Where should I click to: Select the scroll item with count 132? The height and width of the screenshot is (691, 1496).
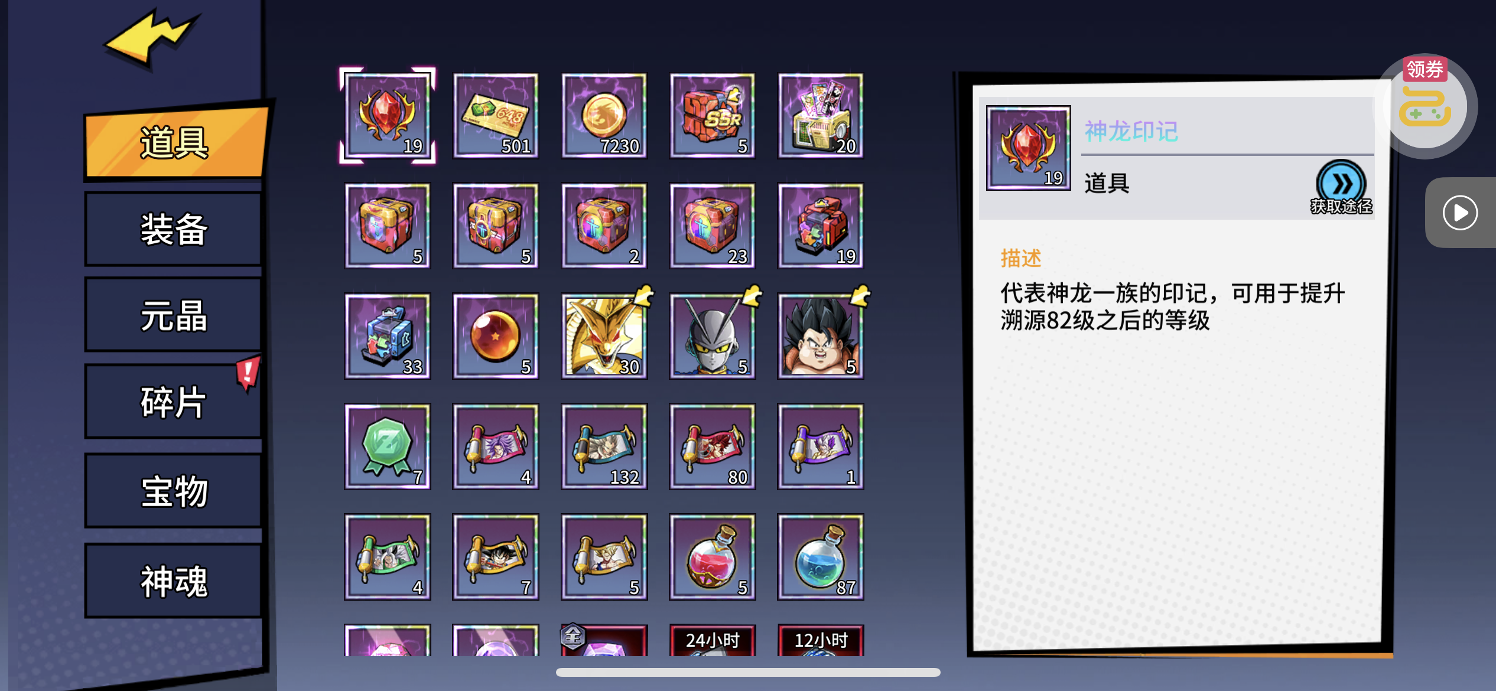[604, 446]
